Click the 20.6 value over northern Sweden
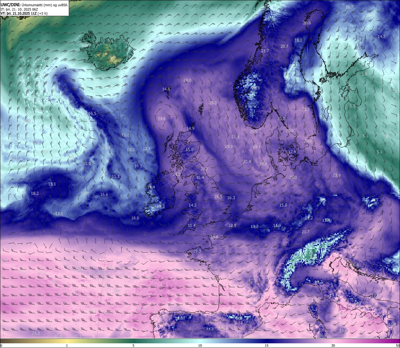The height and width of the screenshot is (348, 400). click(x=307, y=23)
